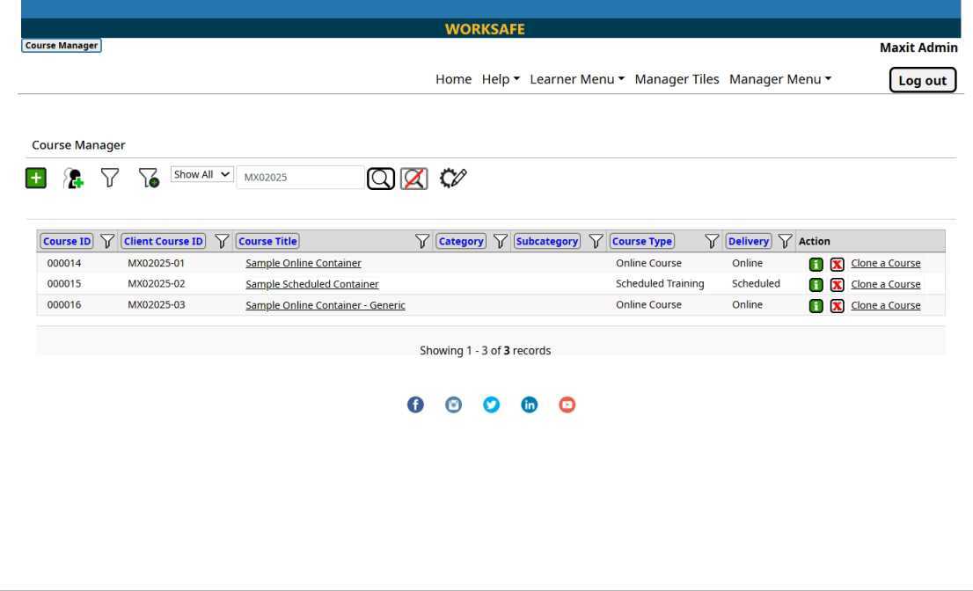This screenshot has width=973, height=591.
Task: Click the add user enrollment icon
Action: [x=74, y=179]
